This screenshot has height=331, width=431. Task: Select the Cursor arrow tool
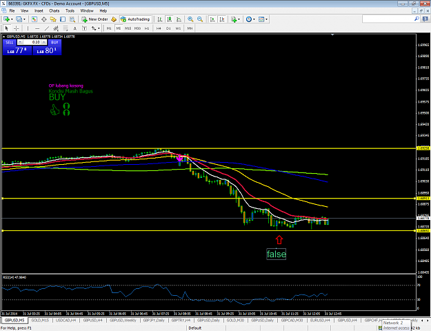[x=7, y=28]
